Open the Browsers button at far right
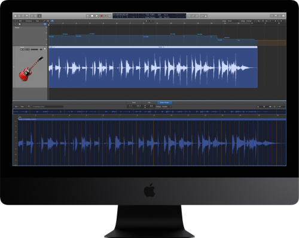This screenshot has height=238, width=299. 283,16
